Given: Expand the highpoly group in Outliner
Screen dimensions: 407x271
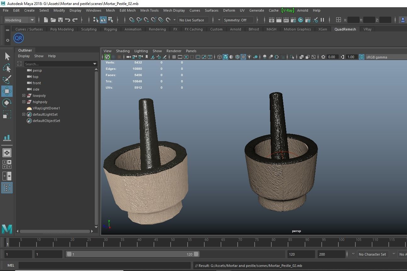Looking at the screenshot, I should (x=24, y=102).
